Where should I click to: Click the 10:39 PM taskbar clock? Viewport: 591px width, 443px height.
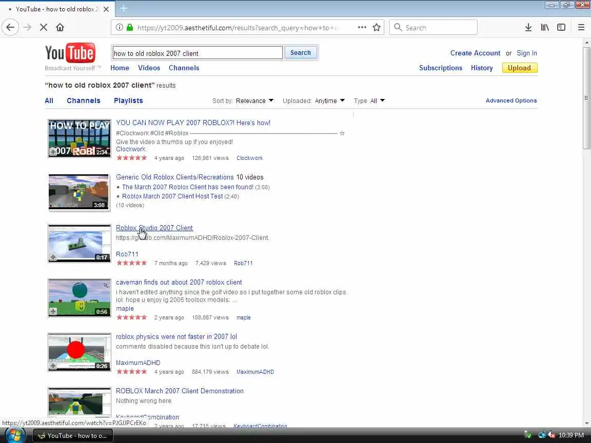[572, 435]
